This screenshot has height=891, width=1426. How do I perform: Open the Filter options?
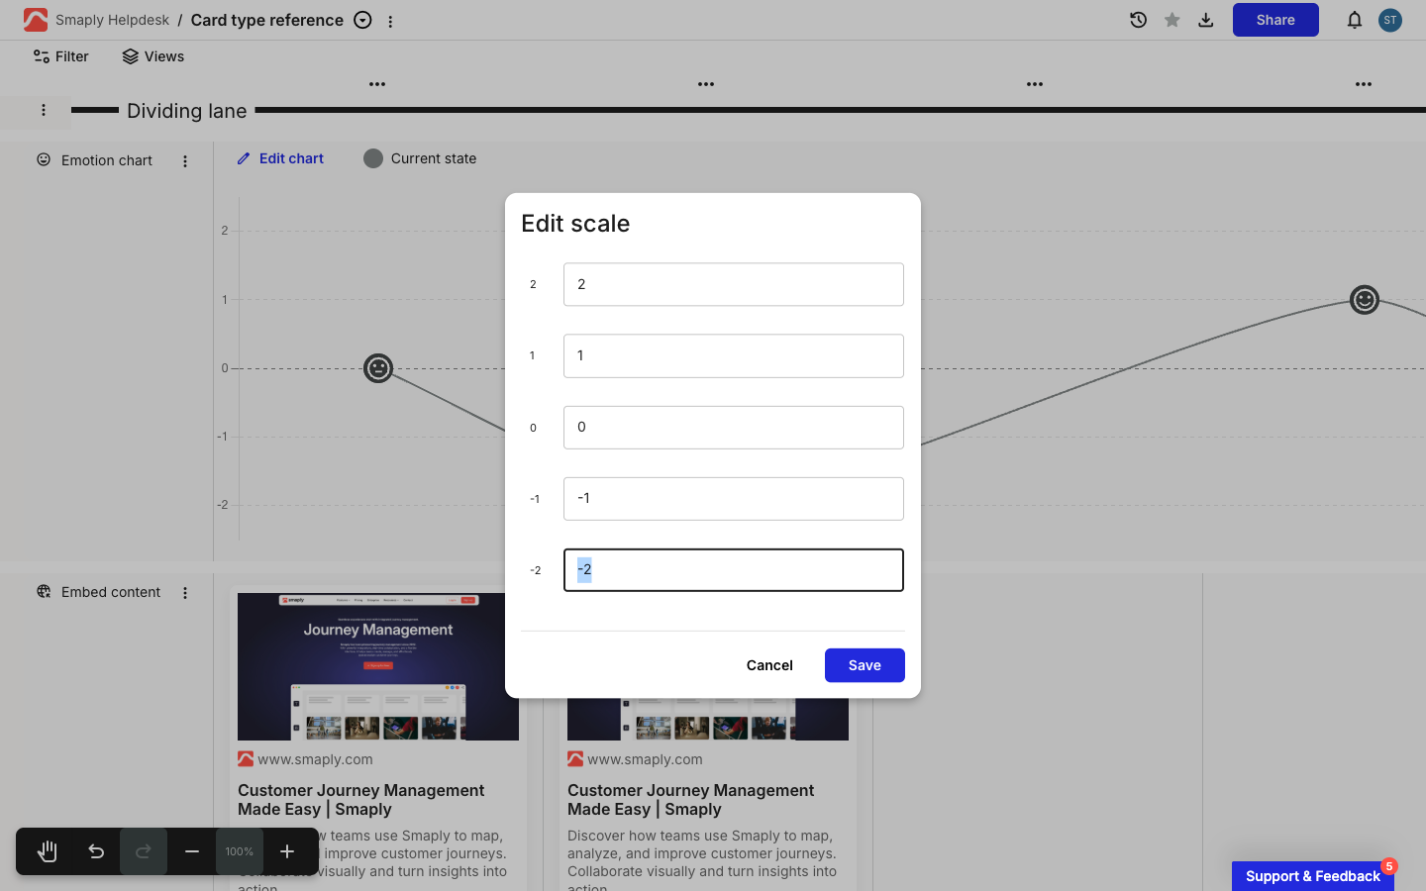[60, 56]
